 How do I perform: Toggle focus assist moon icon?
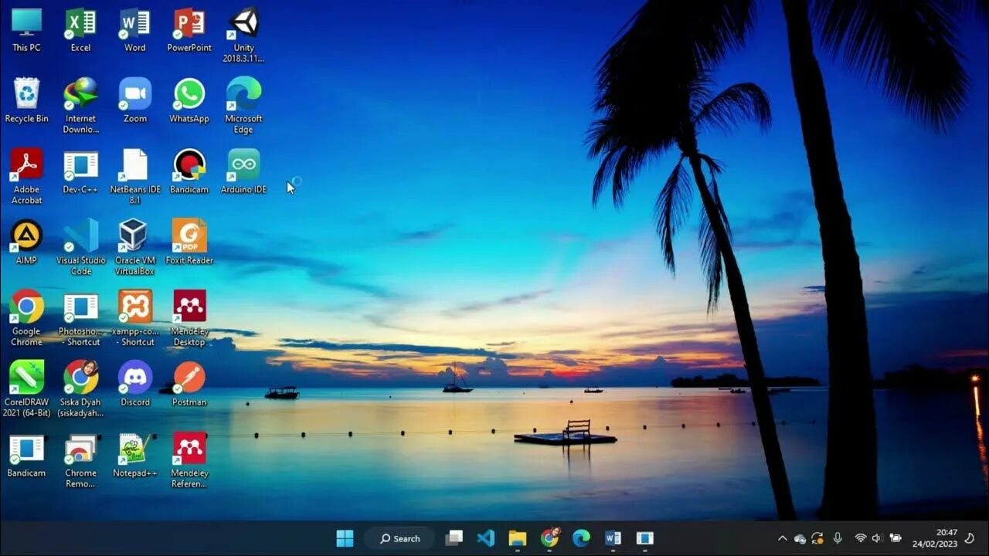(x=970, y=538)
